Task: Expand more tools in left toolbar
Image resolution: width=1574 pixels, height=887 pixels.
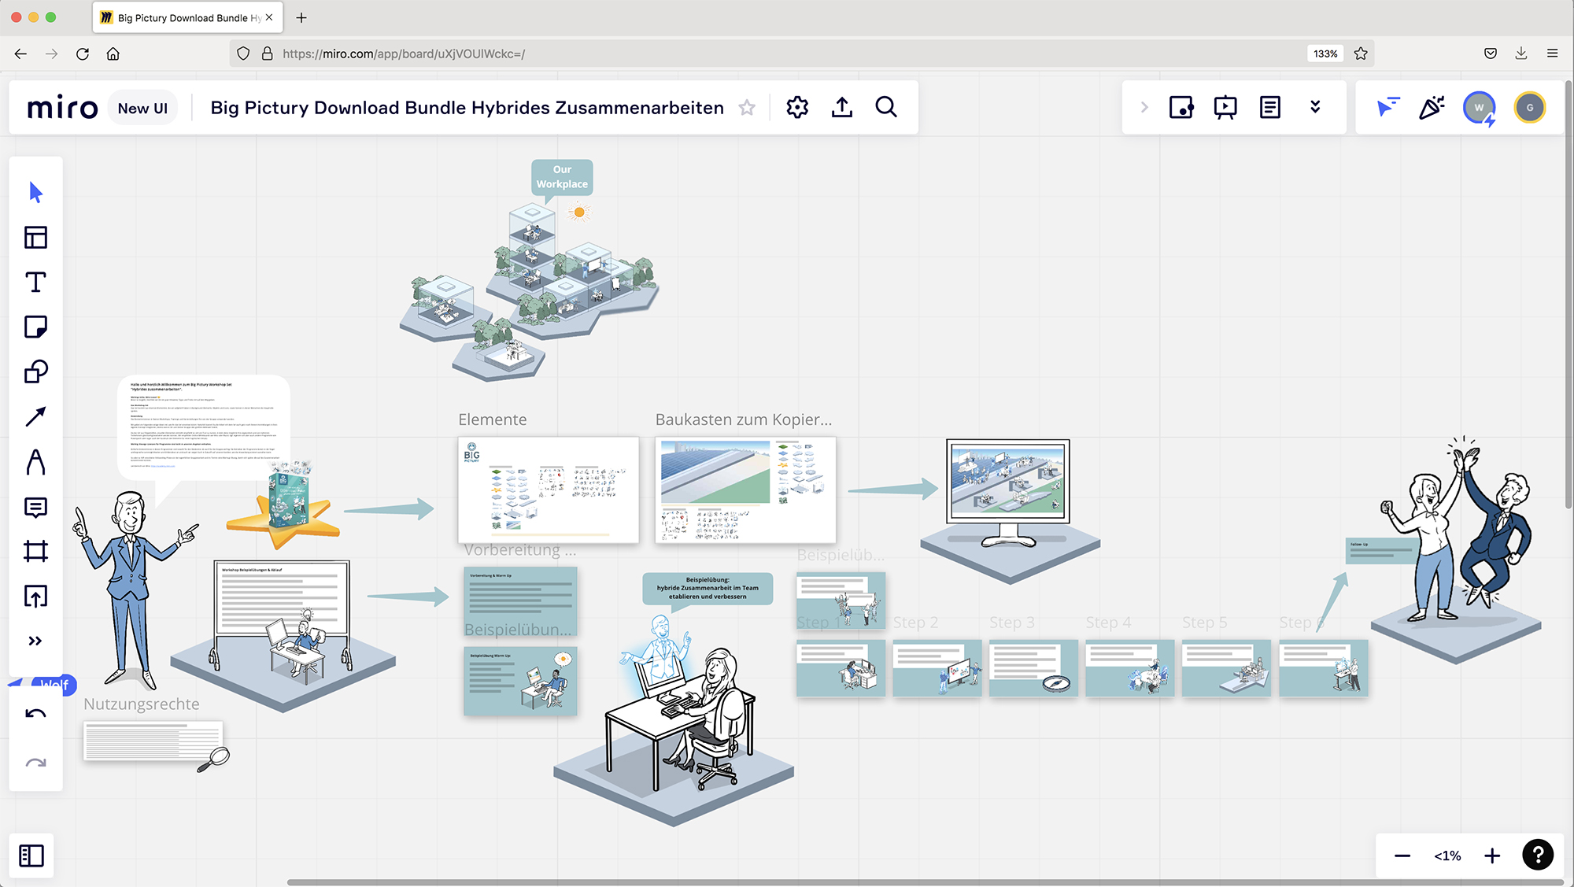Action: pyautogui.click(x=35, y=641)
